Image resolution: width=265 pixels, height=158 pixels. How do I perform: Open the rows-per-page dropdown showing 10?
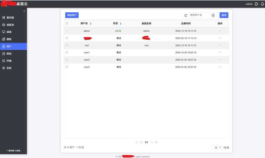pos(217,147)
